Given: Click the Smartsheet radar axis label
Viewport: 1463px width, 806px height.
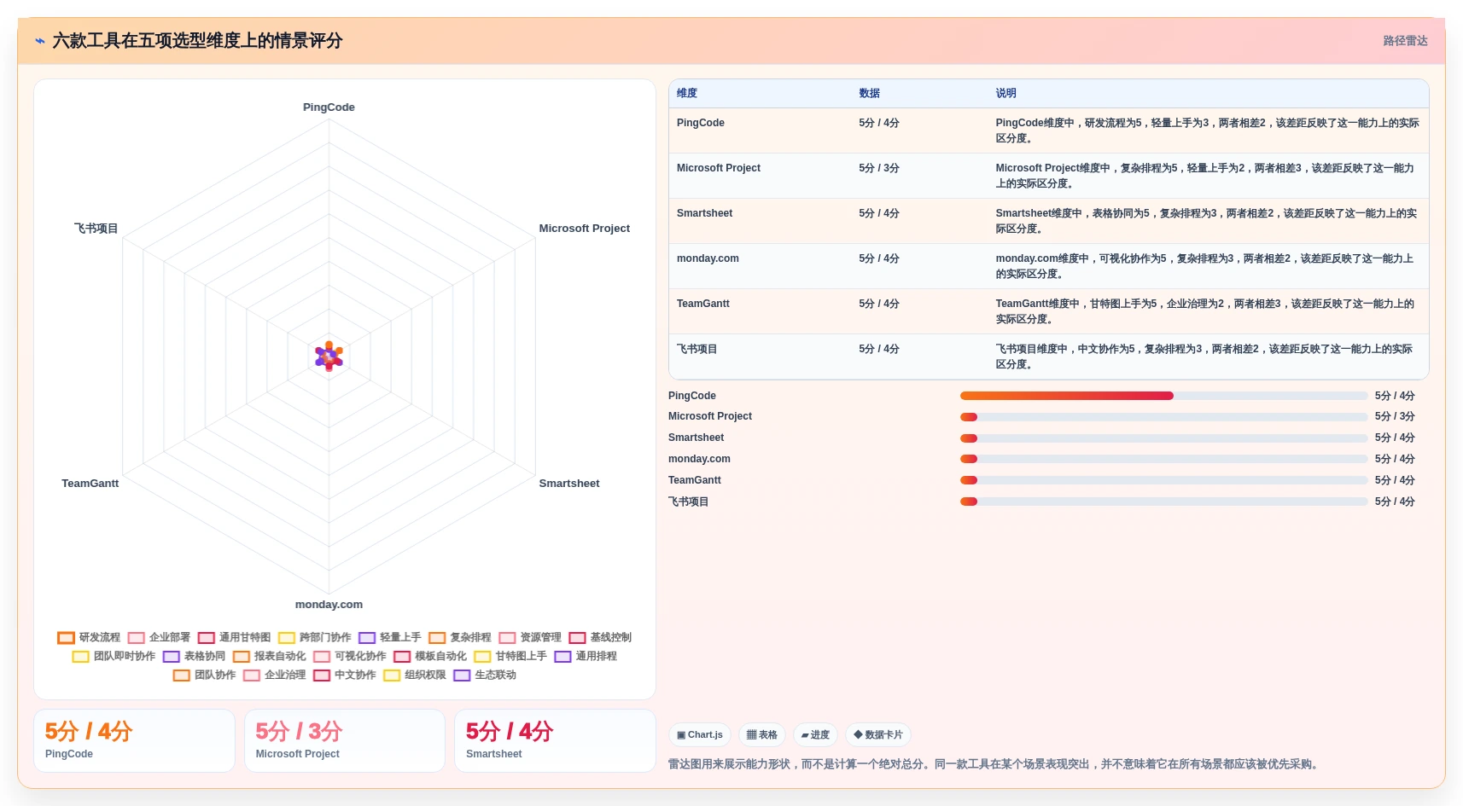Looking at the screenshot, I should [568, 484].
